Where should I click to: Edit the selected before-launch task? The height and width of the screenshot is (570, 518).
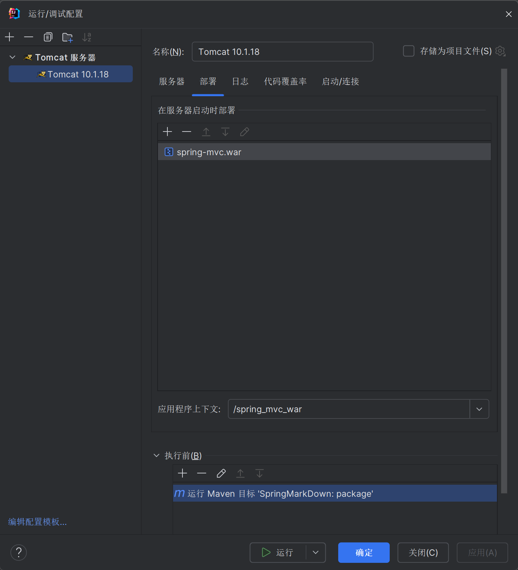click(x=221, y=473)
